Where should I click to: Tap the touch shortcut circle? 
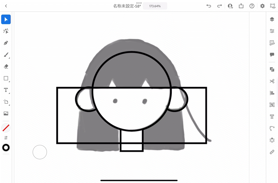[40, 152]
